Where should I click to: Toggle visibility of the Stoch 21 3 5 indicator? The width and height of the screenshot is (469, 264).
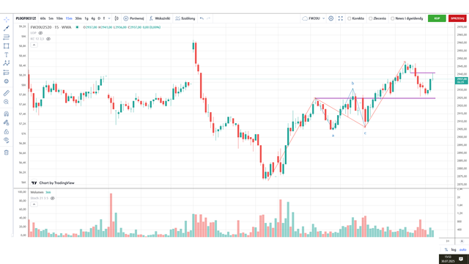click(x=52, y=198)
